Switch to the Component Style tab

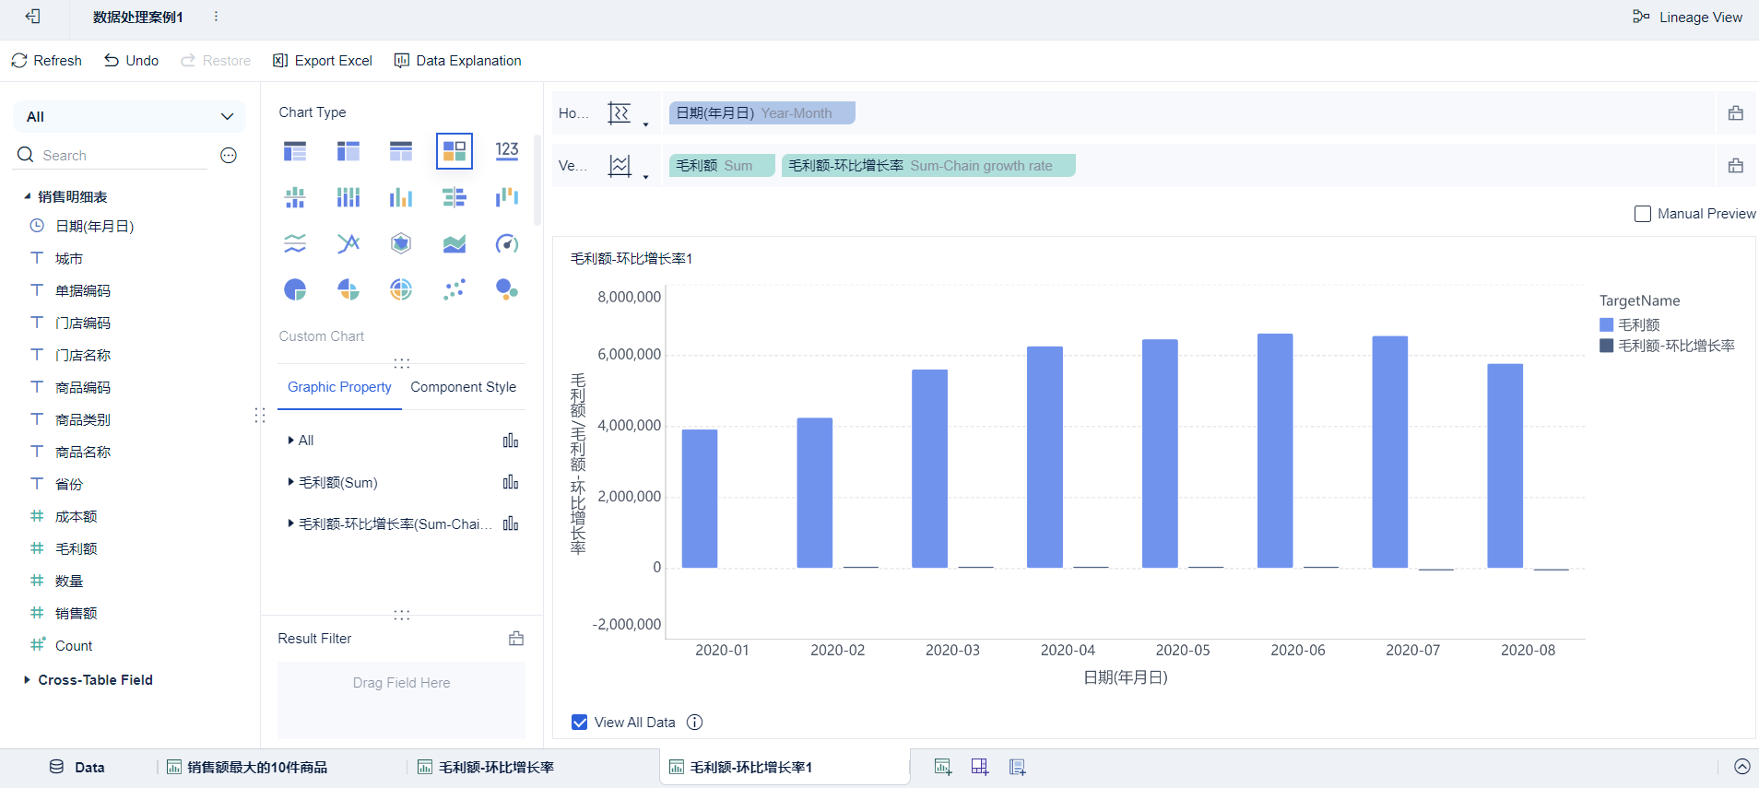point(463,387)
